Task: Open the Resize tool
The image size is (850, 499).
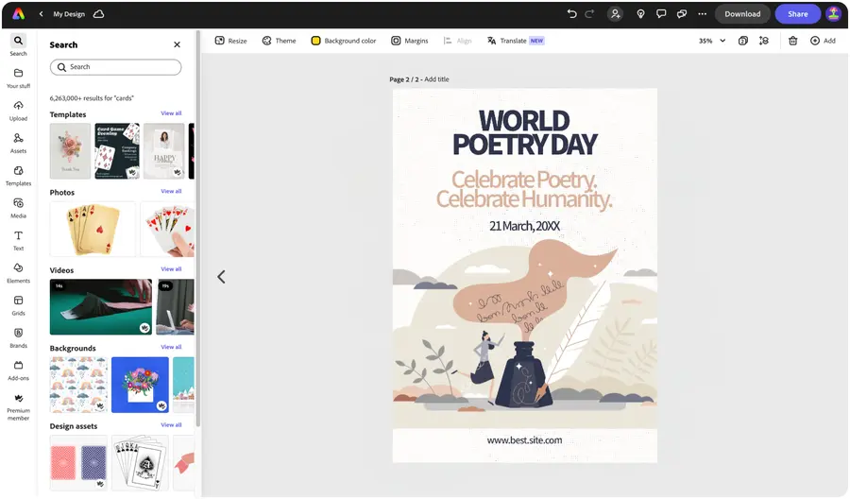Action: [231, 41]
